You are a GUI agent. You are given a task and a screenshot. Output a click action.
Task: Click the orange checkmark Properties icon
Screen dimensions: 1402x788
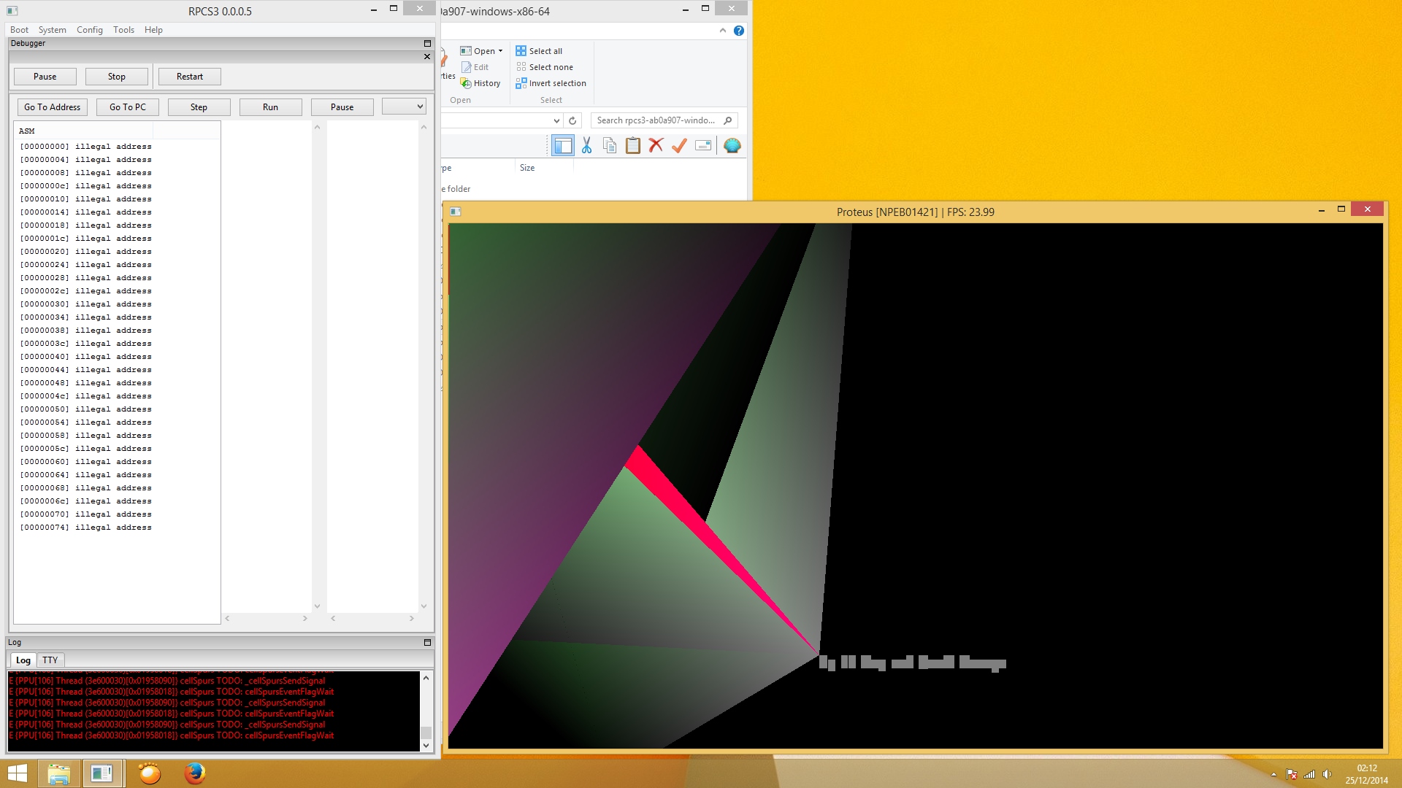click(679, 146)
